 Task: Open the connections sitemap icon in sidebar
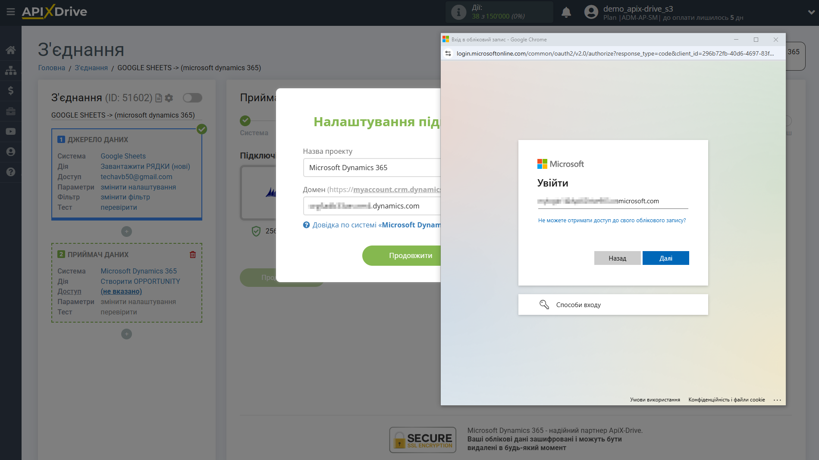tap(11, 70)
